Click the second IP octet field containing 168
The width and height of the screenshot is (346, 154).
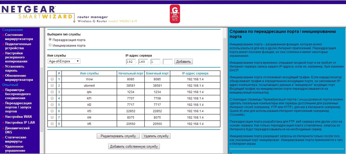pyautogui.click(x=143, y=62)
